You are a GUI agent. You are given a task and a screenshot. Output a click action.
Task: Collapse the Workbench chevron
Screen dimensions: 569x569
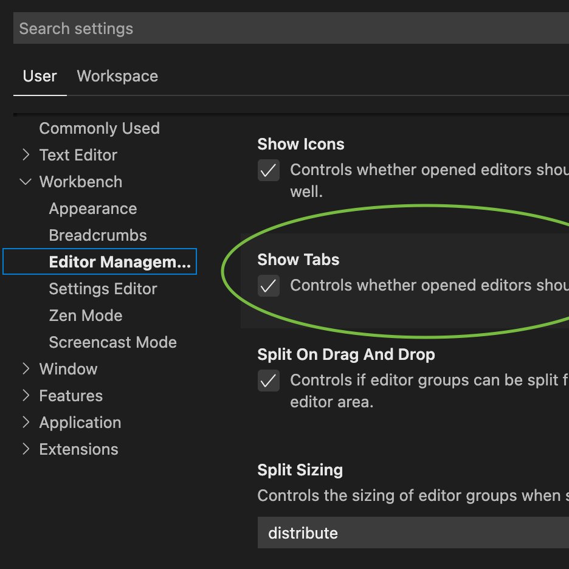click(x=26, y=181)
